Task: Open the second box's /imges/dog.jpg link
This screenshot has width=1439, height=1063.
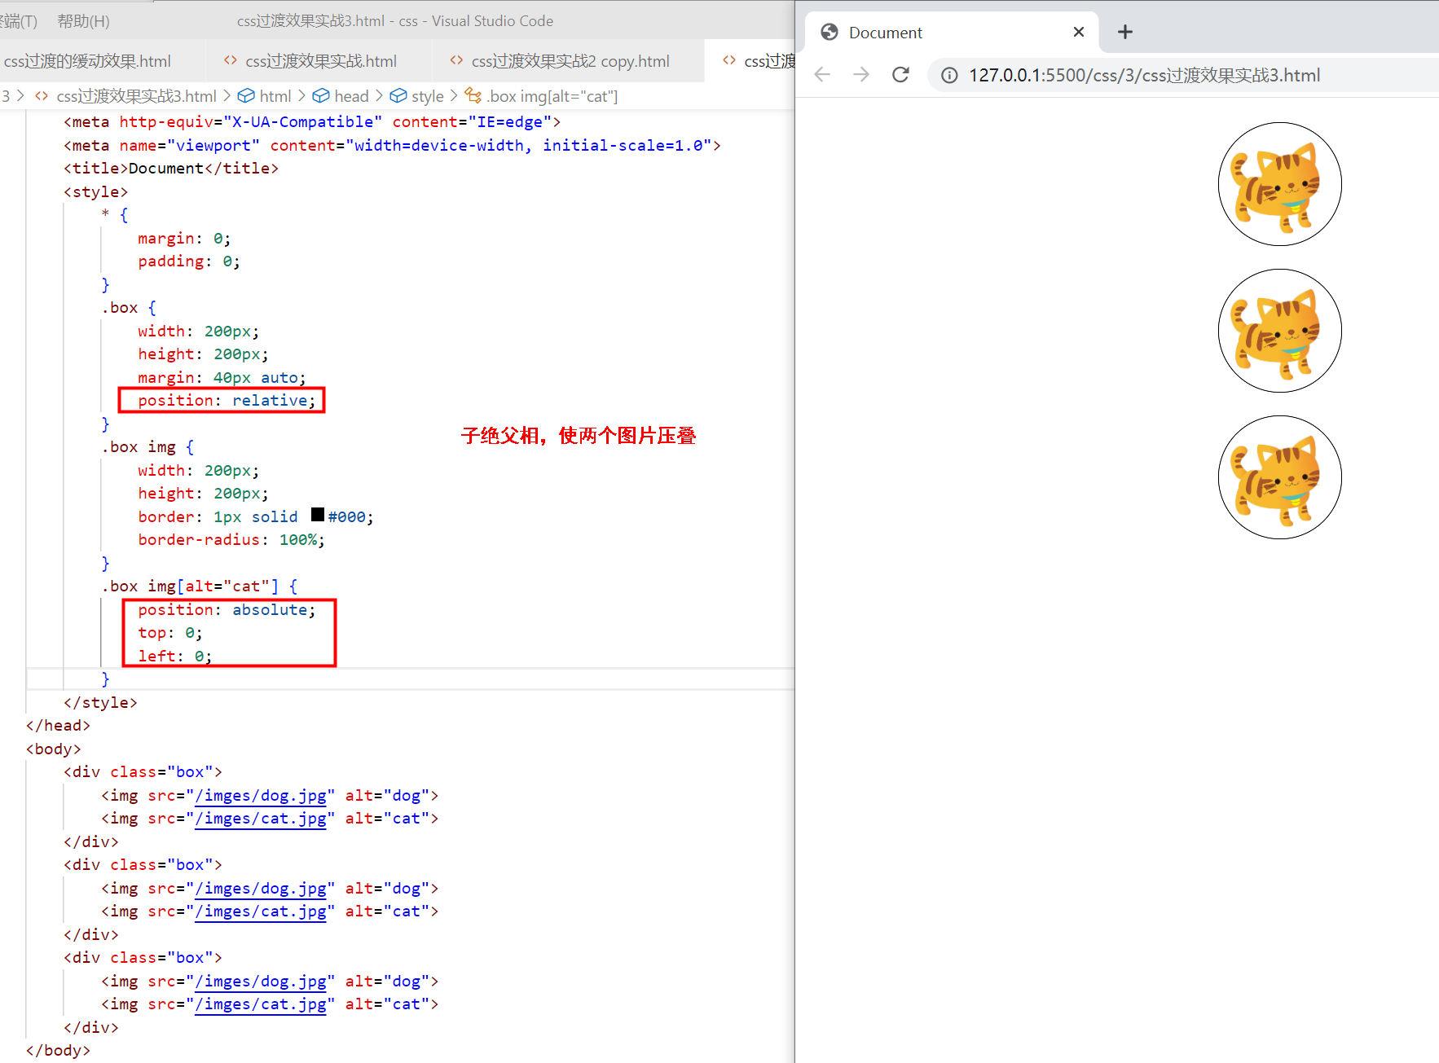Action: pos(260,889)
